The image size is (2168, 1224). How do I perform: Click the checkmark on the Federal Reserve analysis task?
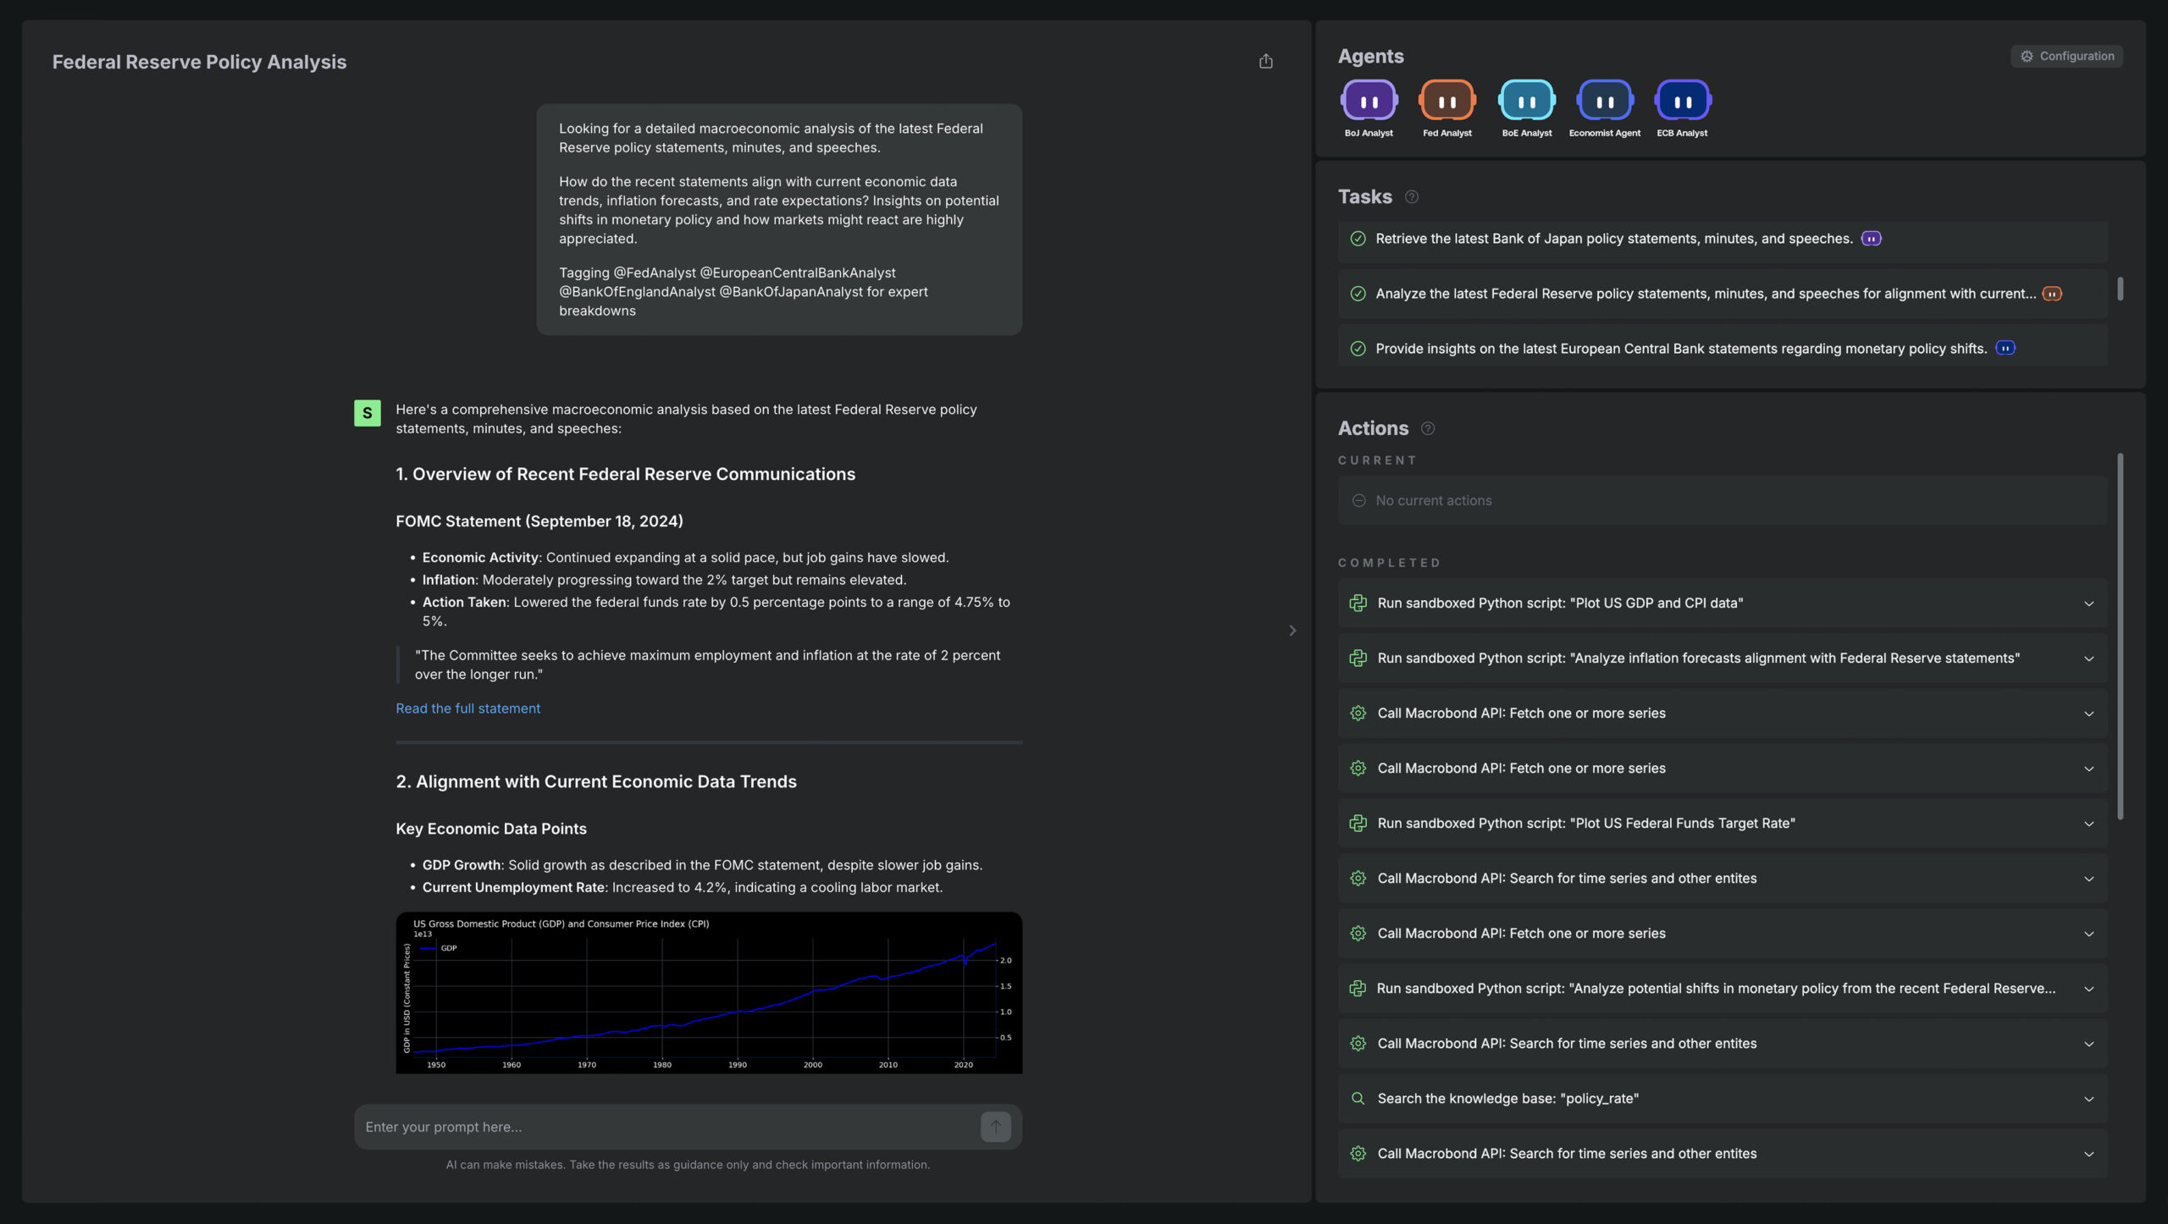pos(1358,294)
